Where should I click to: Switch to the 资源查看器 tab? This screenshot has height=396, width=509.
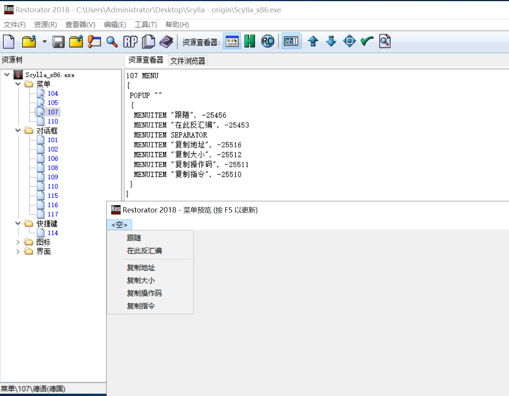tap(146, 60)
